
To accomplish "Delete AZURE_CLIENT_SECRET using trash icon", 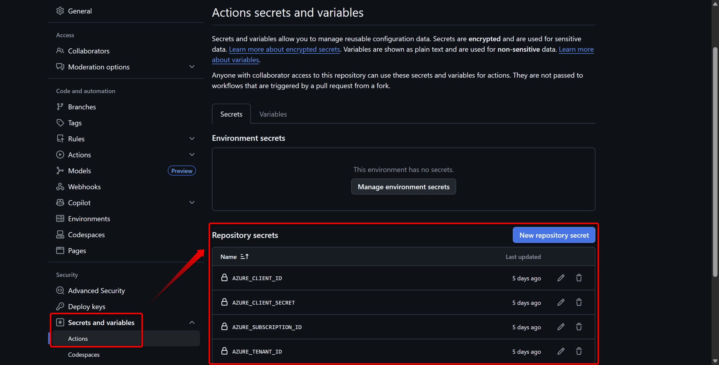I will 579,302.
